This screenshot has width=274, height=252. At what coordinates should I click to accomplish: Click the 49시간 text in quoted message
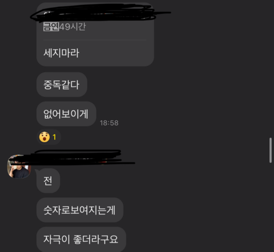tap(73, 27)
